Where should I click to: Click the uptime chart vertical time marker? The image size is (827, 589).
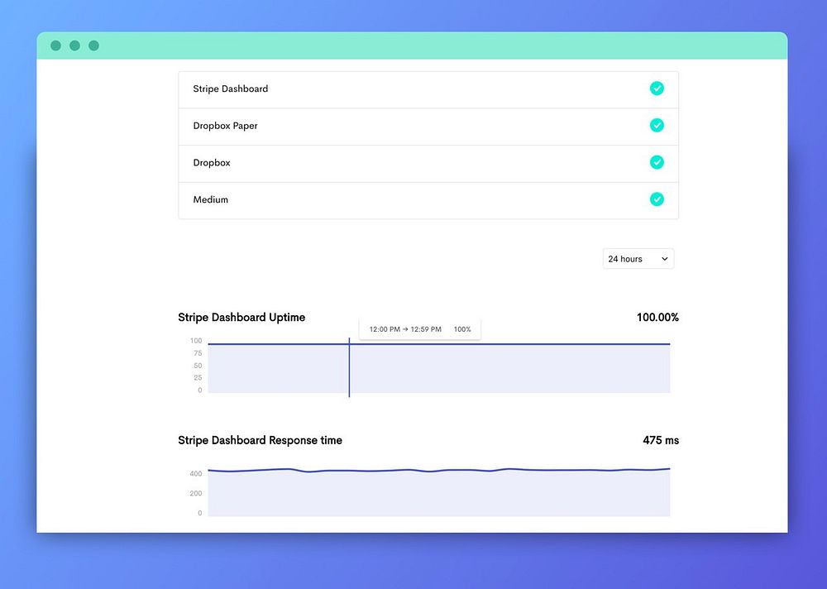click(349, 367)
